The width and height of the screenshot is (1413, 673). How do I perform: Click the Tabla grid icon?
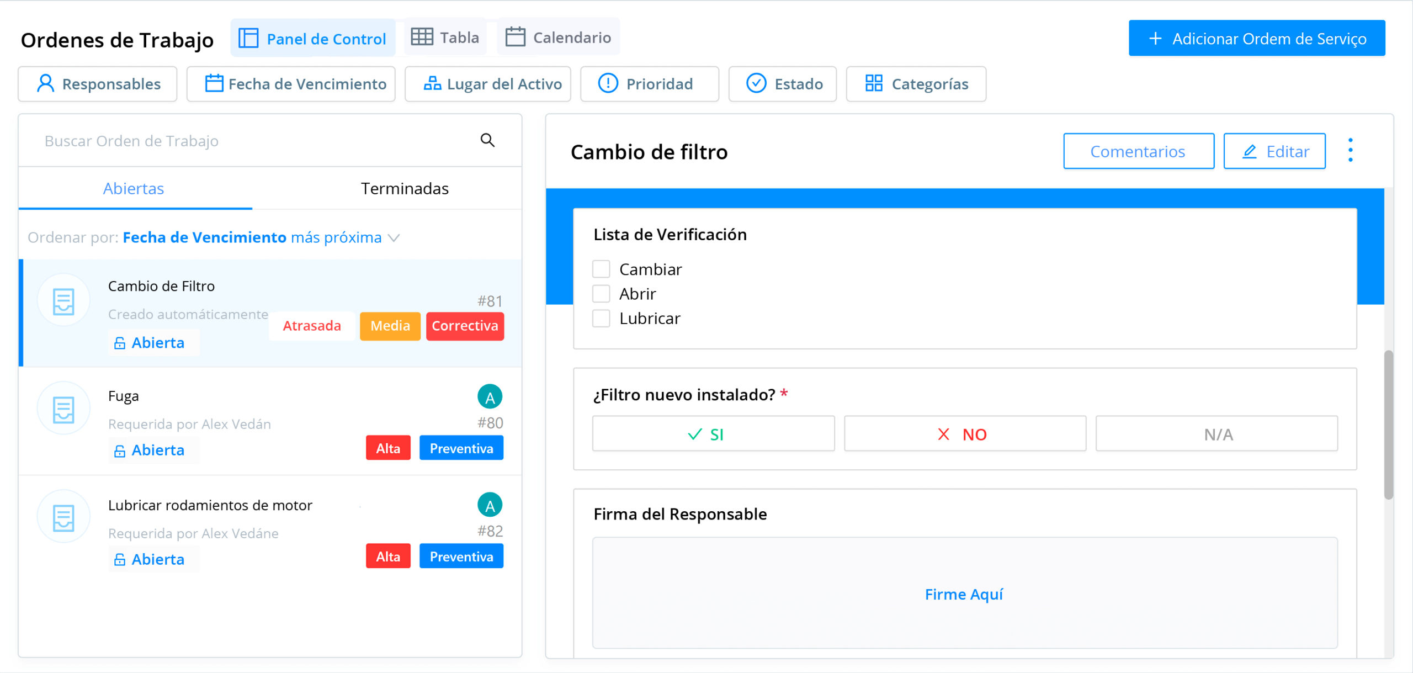422,37
